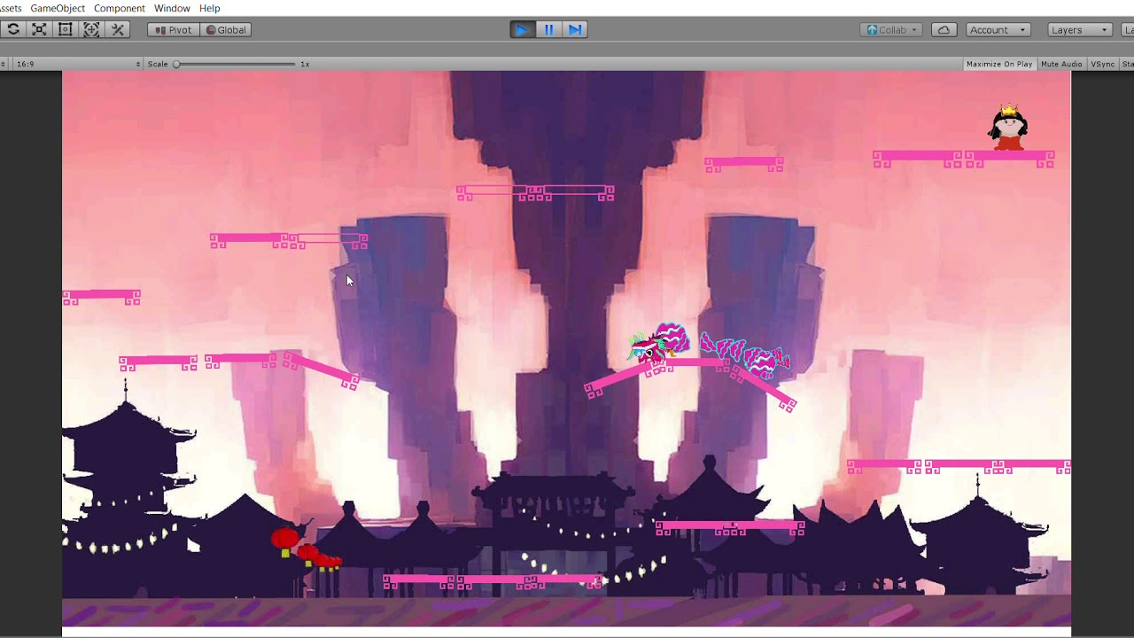Toggle Maximize On Play

tap(999, 64)
